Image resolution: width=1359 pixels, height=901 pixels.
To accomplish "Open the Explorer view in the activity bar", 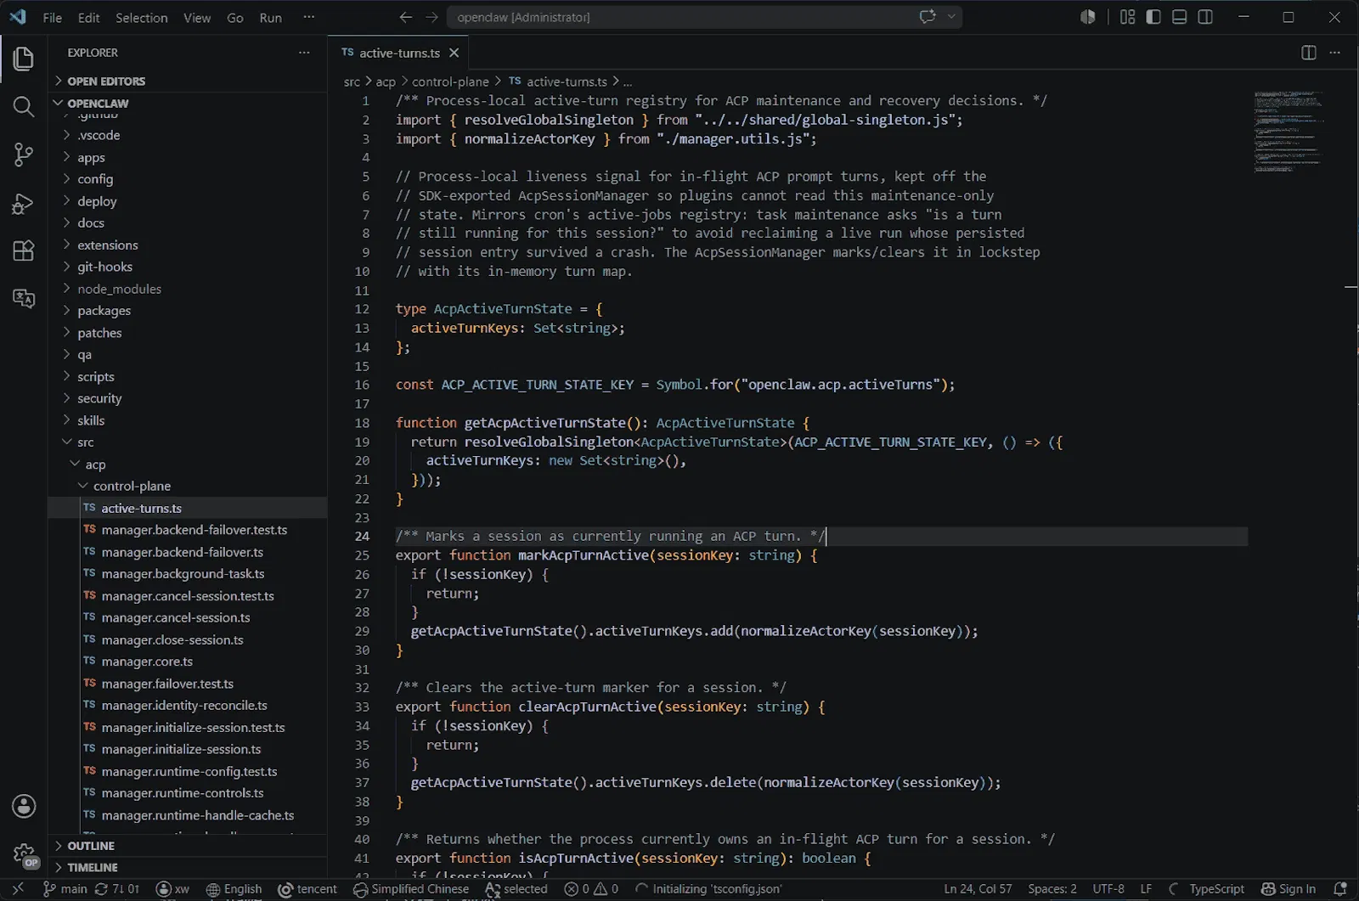I will pos(24,59).
